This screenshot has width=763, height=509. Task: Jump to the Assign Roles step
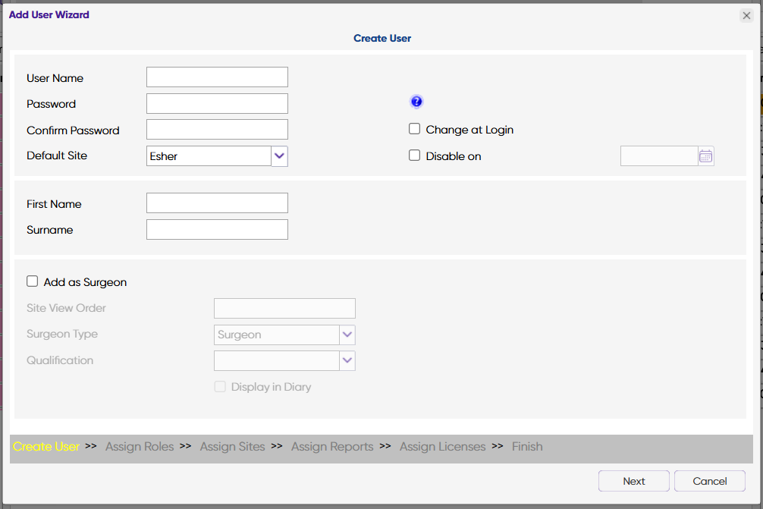(140, 447)
